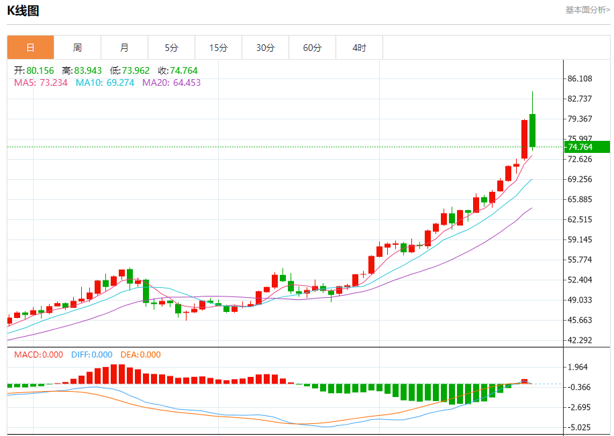Image resolution: width=614 pixels, height=436 pixels.
Task: Click the DEA: 0.000 indicator label
Action: tap(141, 355)
